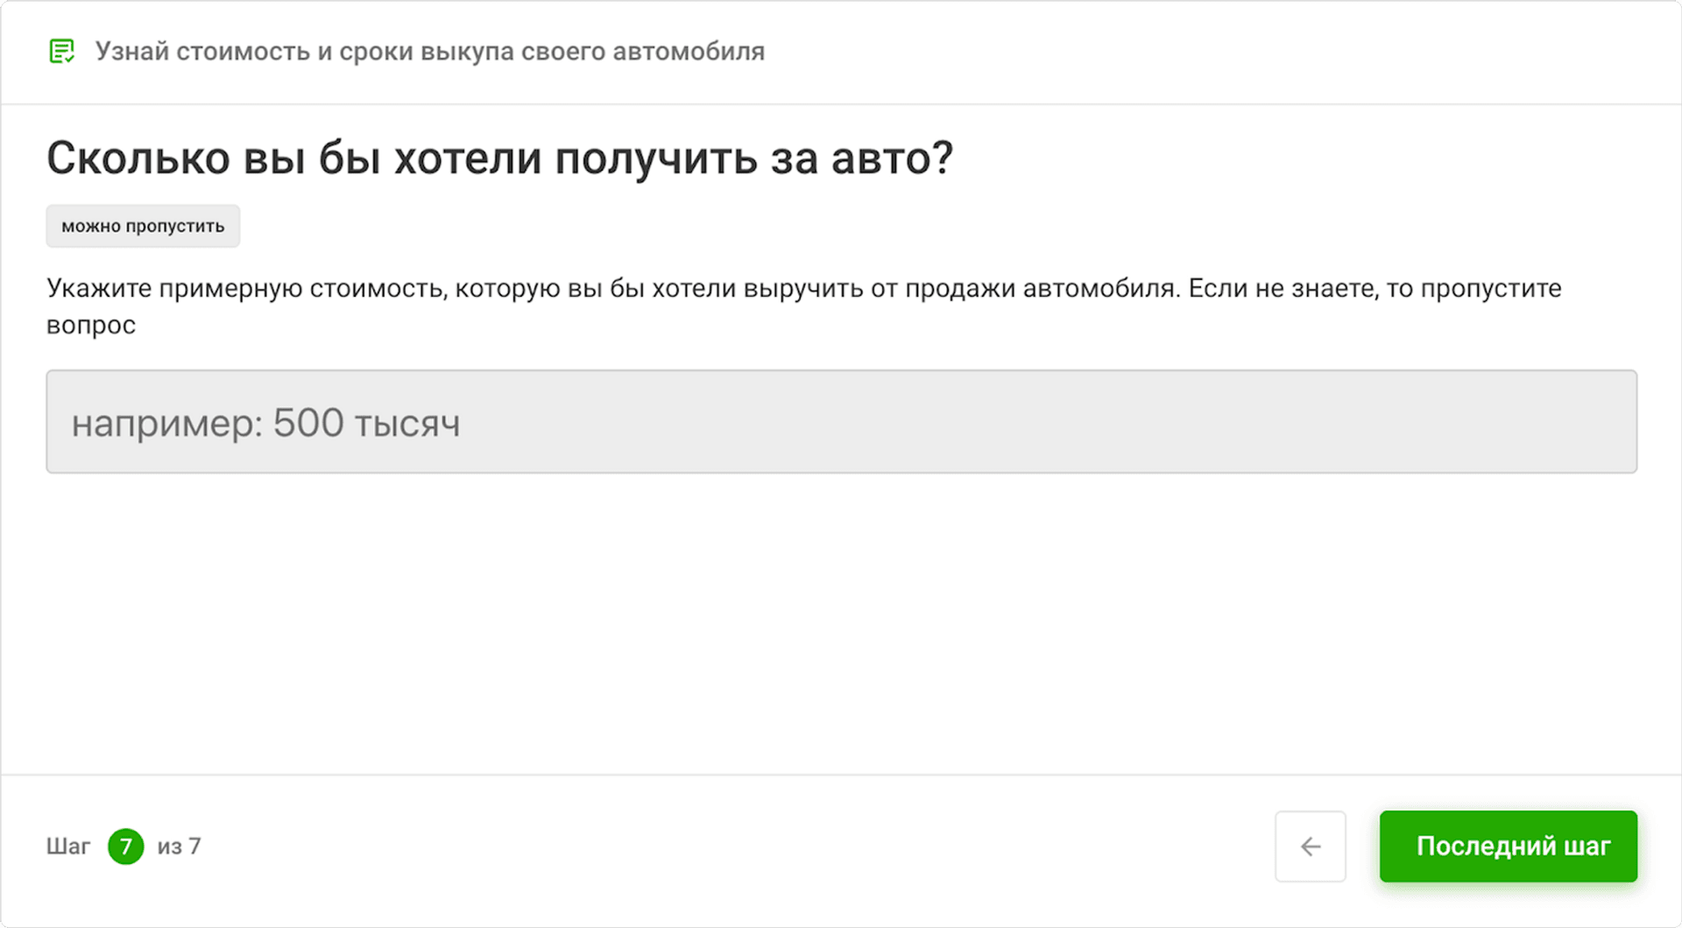
Task: Click the heading "Сколько вы бы хотели получить за авто?"
Action: (x=499, y=158)
